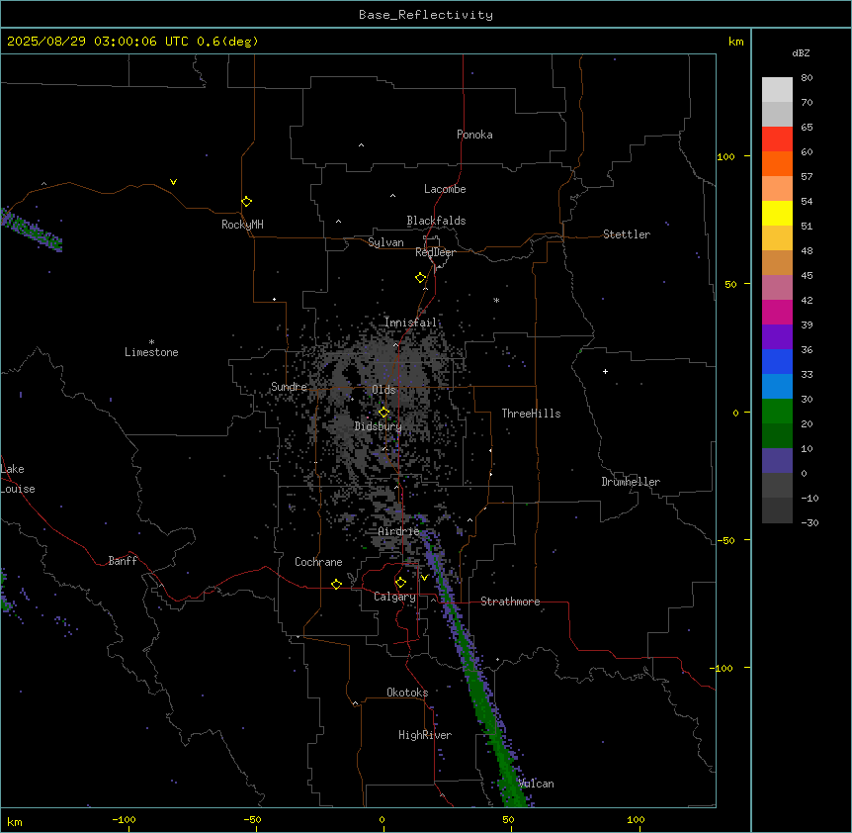This screenshot has height=833, width=852.
Task: Select the Strathmore label
Action: pyautogui.click(x=510, y=602)
